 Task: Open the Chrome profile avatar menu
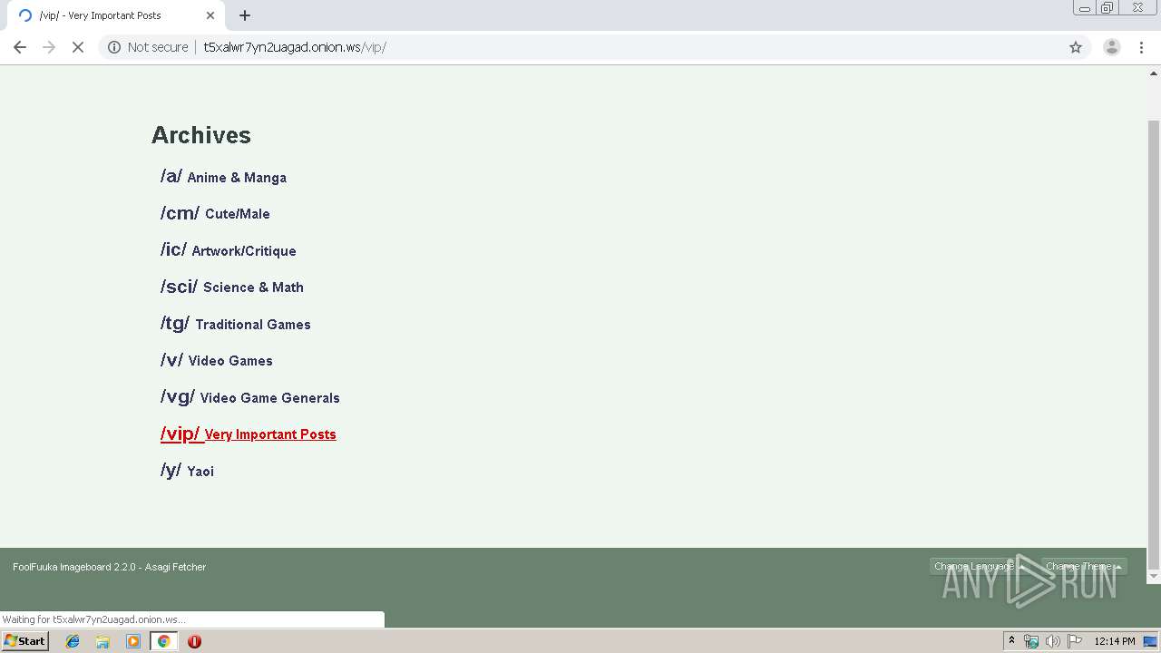point(1111,47)
